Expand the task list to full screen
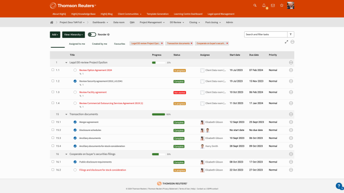This screenshot has width=344, height=193. [x=286, y=42]
